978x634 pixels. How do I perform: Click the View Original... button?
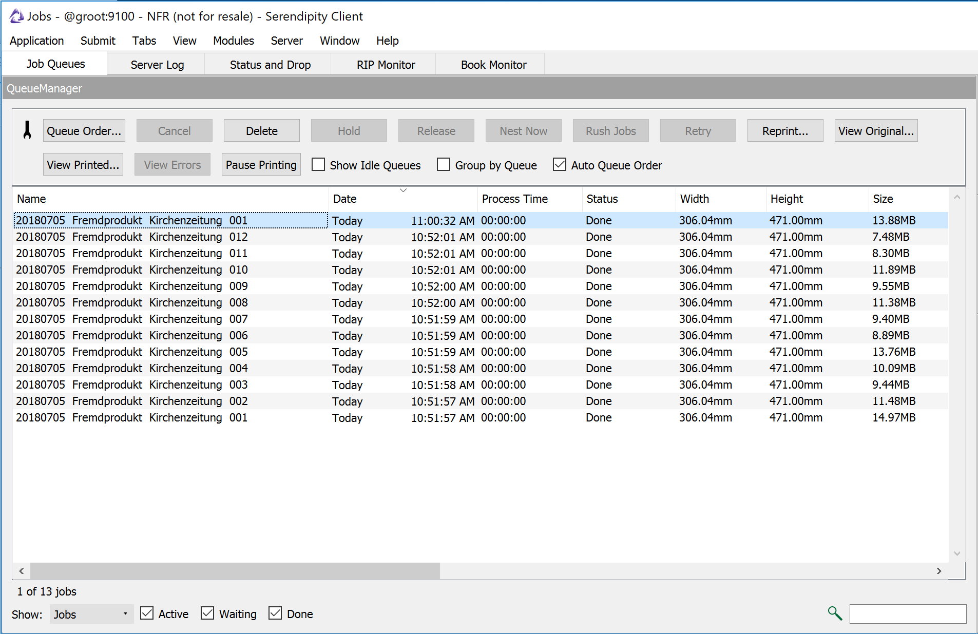[x=876, y=131]
